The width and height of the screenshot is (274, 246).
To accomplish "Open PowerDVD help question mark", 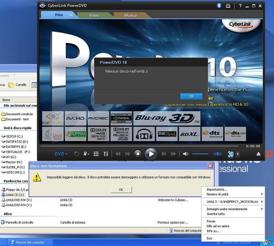I will pyautogui.click(x=240, y=6).
